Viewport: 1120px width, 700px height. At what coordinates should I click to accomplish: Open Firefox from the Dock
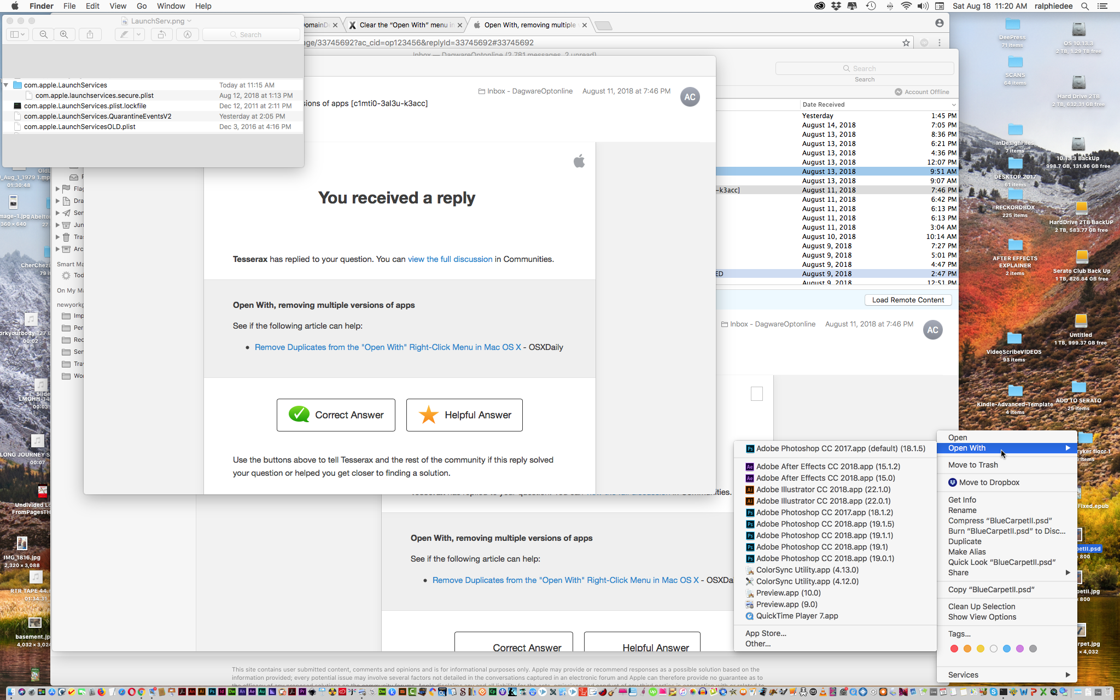(102, 693)
